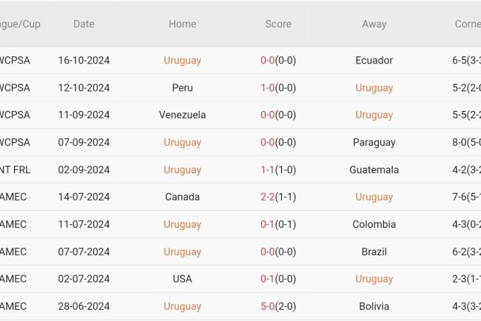Select USA in the Home column
The image size is (481, 321).
pyautogui.click(x=182, y=279)
